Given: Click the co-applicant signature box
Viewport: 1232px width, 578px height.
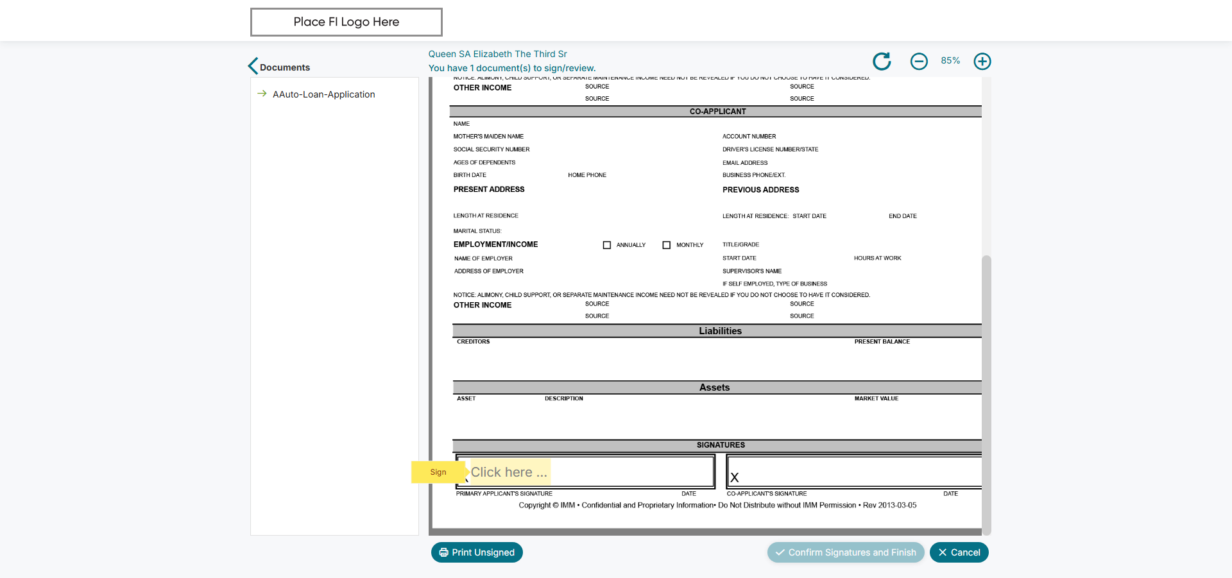Looking at the screenshot, I should 854,472.
